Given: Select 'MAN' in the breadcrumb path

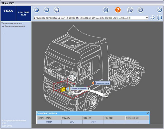Looking at the screenshot, I should tap(63, 18).
